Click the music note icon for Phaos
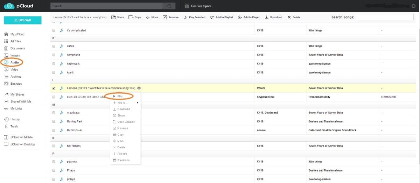 [61, 170]
